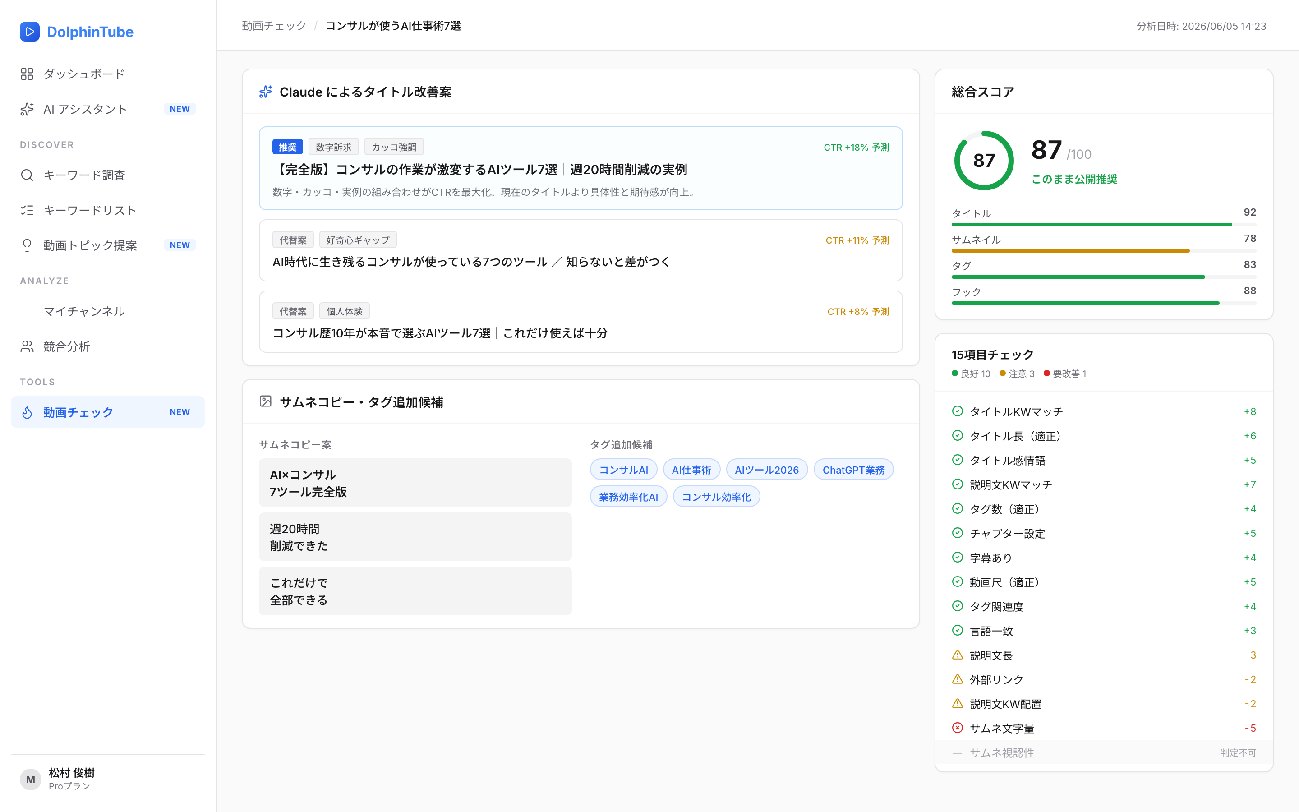This screenshot has width=1299, height=812.
Task: Open 競合分析 page
Action: [x=107, y=346]
